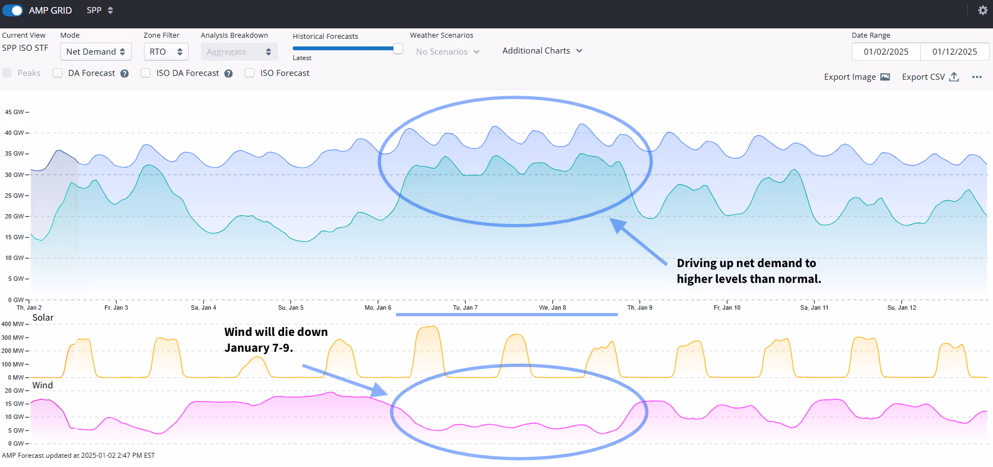Check the ISO Forecast checkbox
This screenshot has width=993, height=467.
[x=249, y=73]
